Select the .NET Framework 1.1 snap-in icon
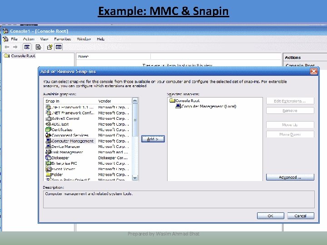The image size is (327, 245). [x=49, y=107]
